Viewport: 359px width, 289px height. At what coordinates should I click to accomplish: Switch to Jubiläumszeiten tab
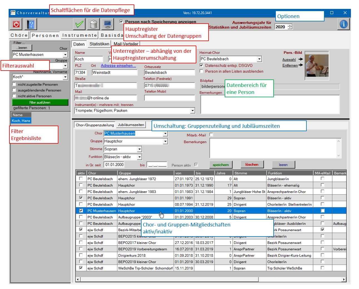point(131,125)
